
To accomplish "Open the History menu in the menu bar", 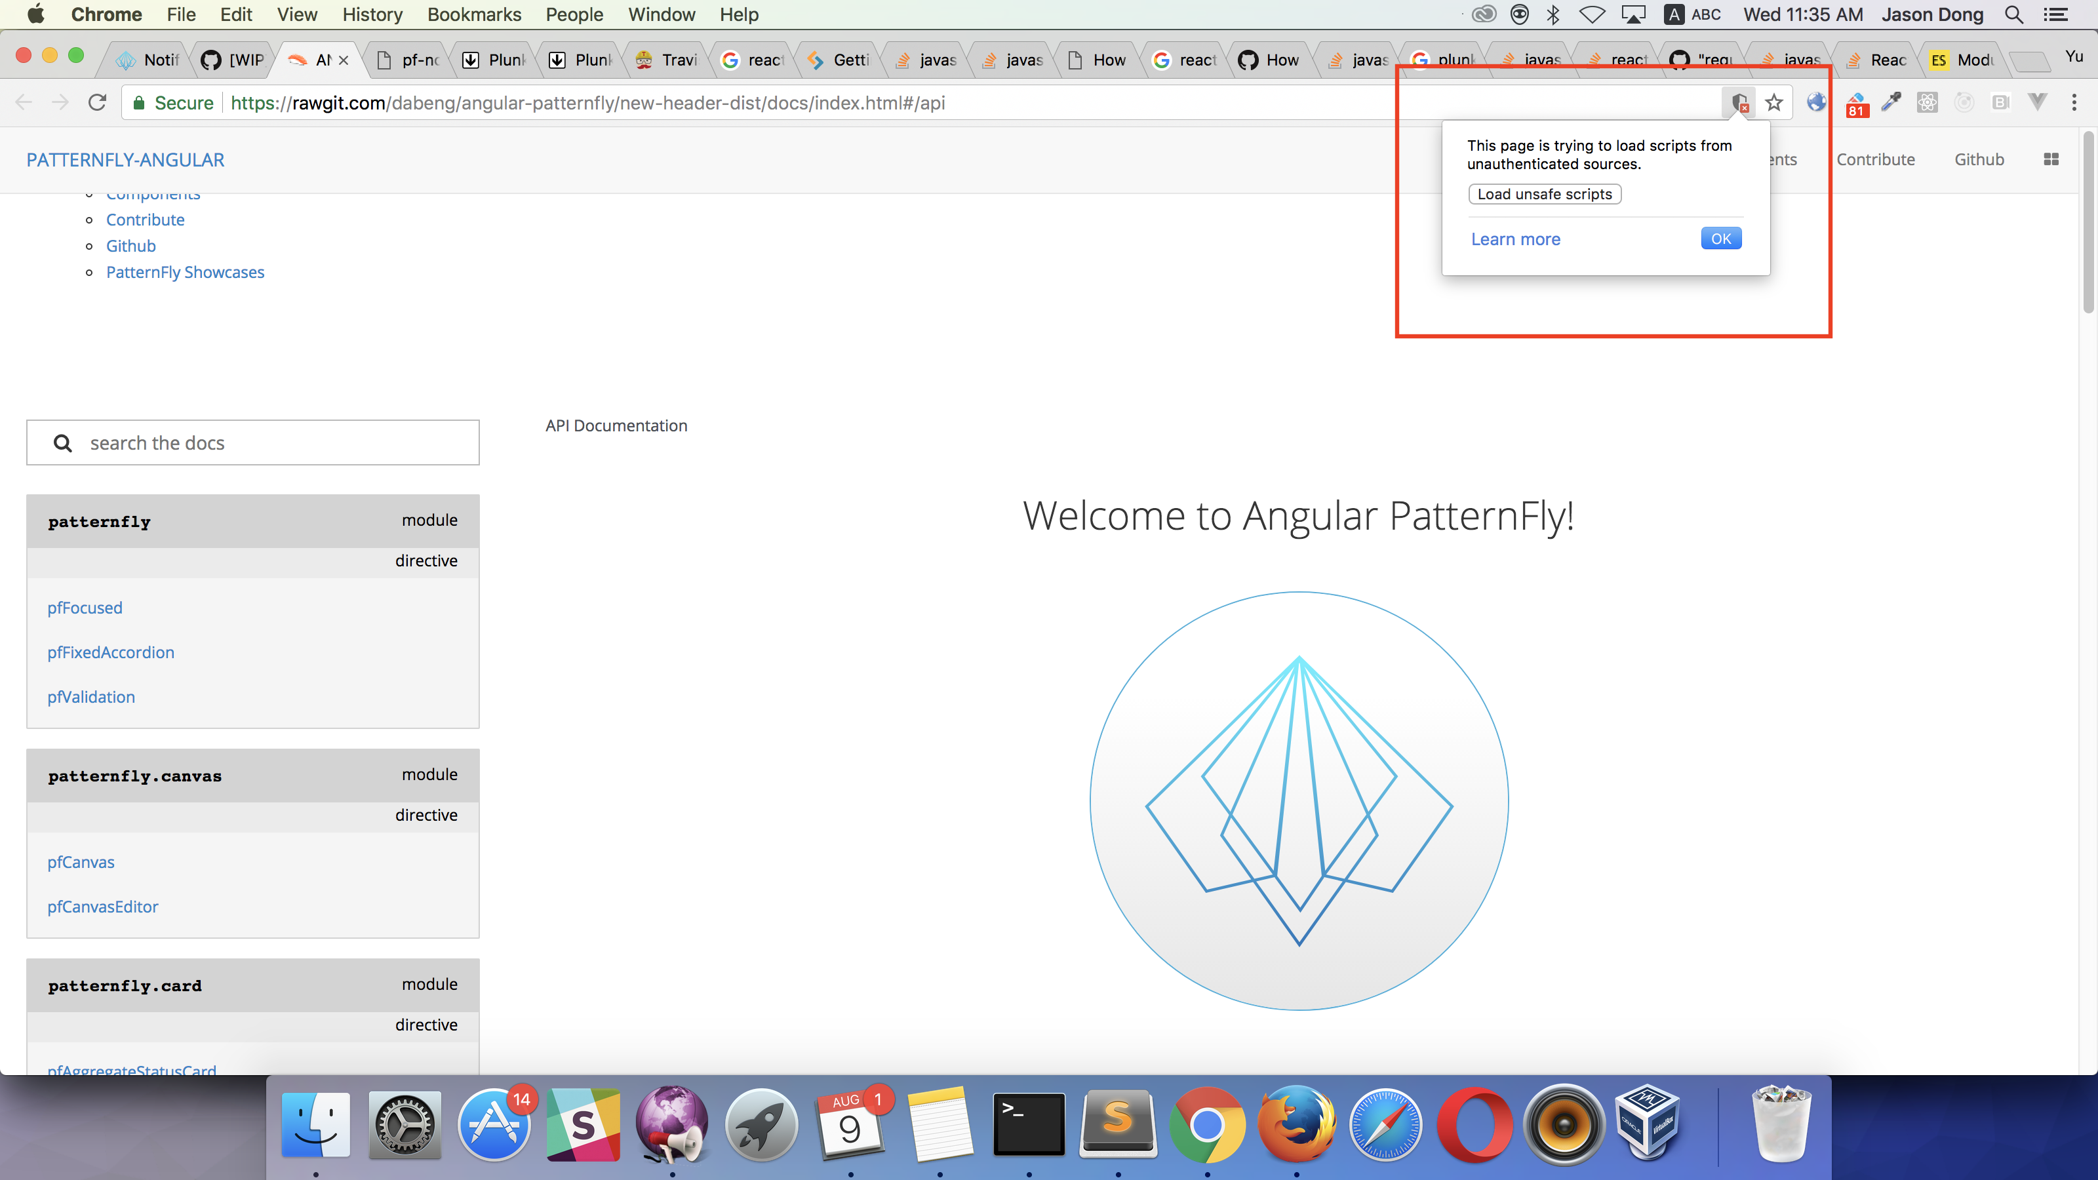I will pos(372,14).
